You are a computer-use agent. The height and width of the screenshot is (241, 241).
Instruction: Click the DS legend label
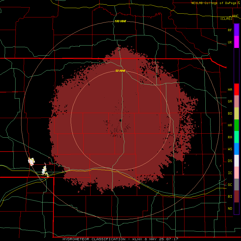[230, 161]
